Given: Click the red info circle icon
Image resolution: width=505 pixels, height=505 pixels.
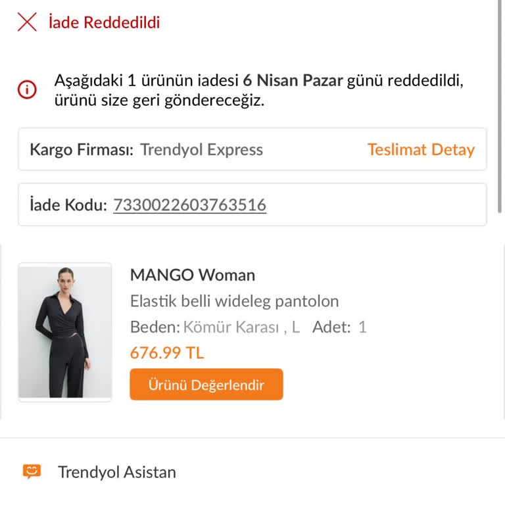Looking at the screenshot, I should coord(27,91).
